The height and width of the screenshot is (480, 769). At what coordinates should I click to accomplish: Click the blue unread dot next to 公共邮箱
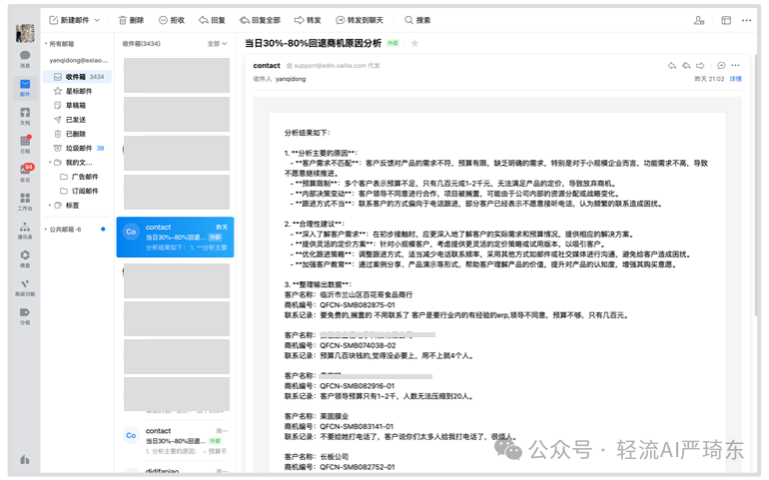(x=103, y=229)
